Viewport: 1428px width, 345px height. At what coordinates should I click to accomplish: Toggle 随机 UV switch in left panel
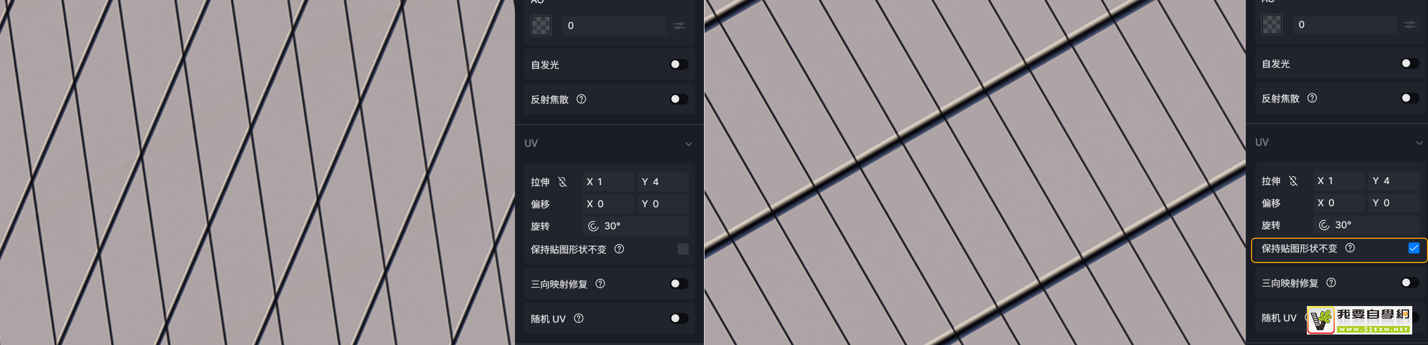pos(679,318)
